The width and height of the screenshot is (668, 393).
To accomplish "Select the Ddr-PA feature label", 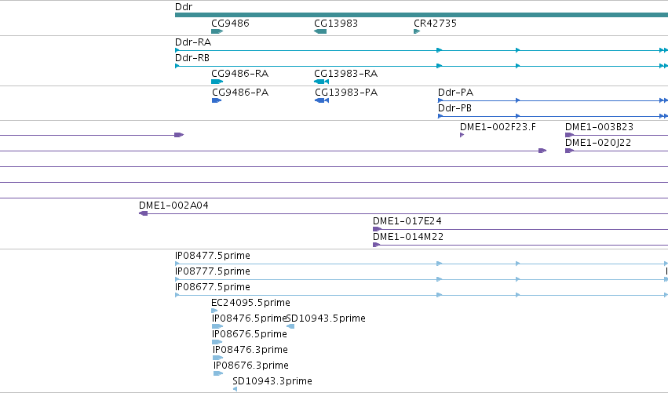I will (x=455, y=93).
